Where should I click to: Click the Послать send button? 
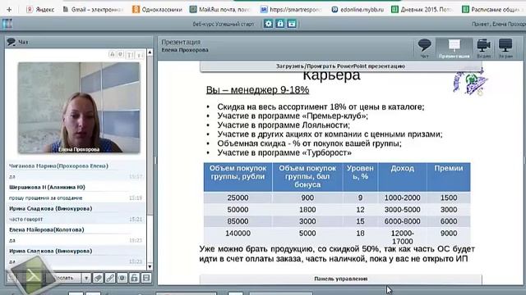pyautogui.click(x=66, y=278)
